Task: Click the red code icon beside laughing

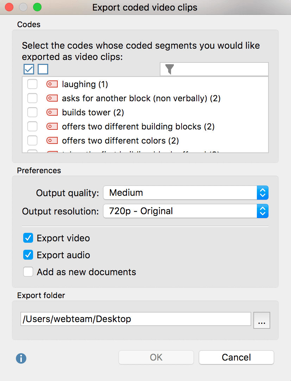Action: pos(52,84)
